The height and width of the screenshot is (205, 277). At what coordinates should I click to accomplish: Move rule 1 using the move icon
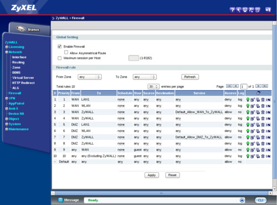[x=268, y=100]
